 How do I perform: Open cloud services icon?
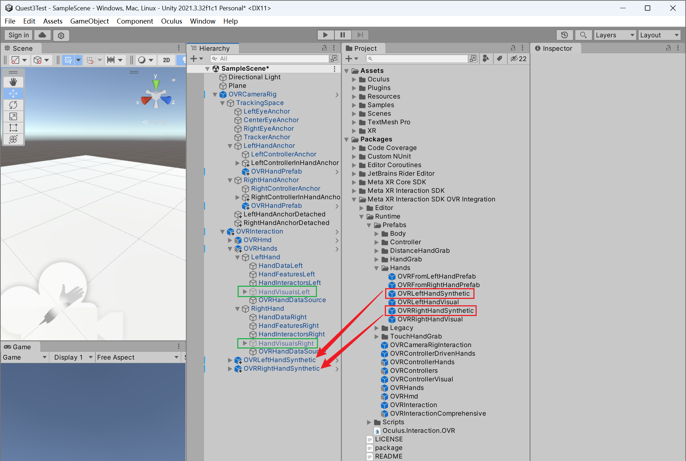pos(42,35)
